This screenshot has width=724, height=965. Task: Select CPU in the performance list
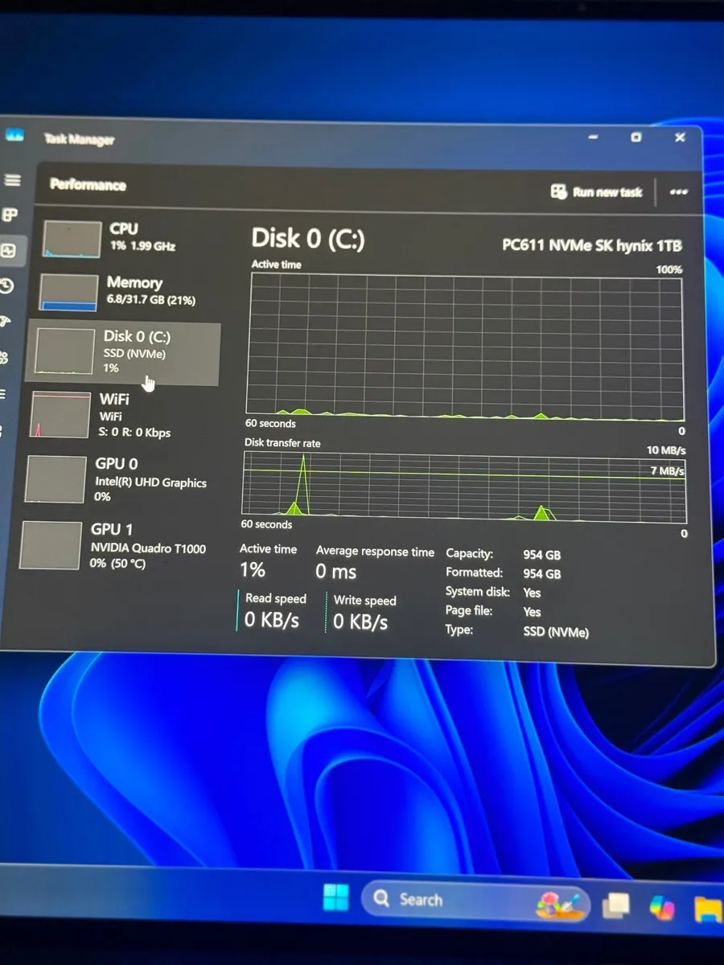pyautogui.click(x=129, y=239)
